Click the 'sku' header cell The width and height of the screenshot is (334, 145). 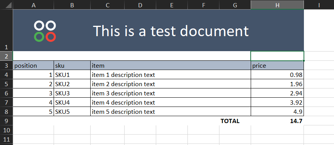coord(72,65)
